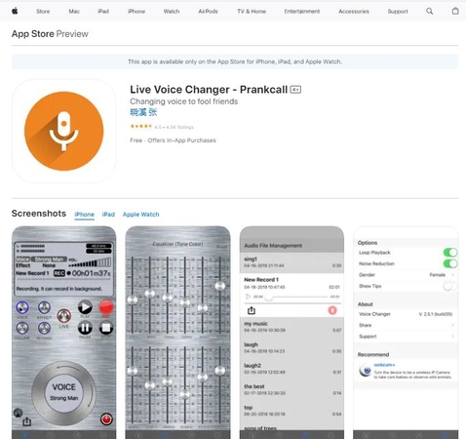The image size is (466, 439).
Task: Click the laugh audio file row
Action: coord(291,347)
